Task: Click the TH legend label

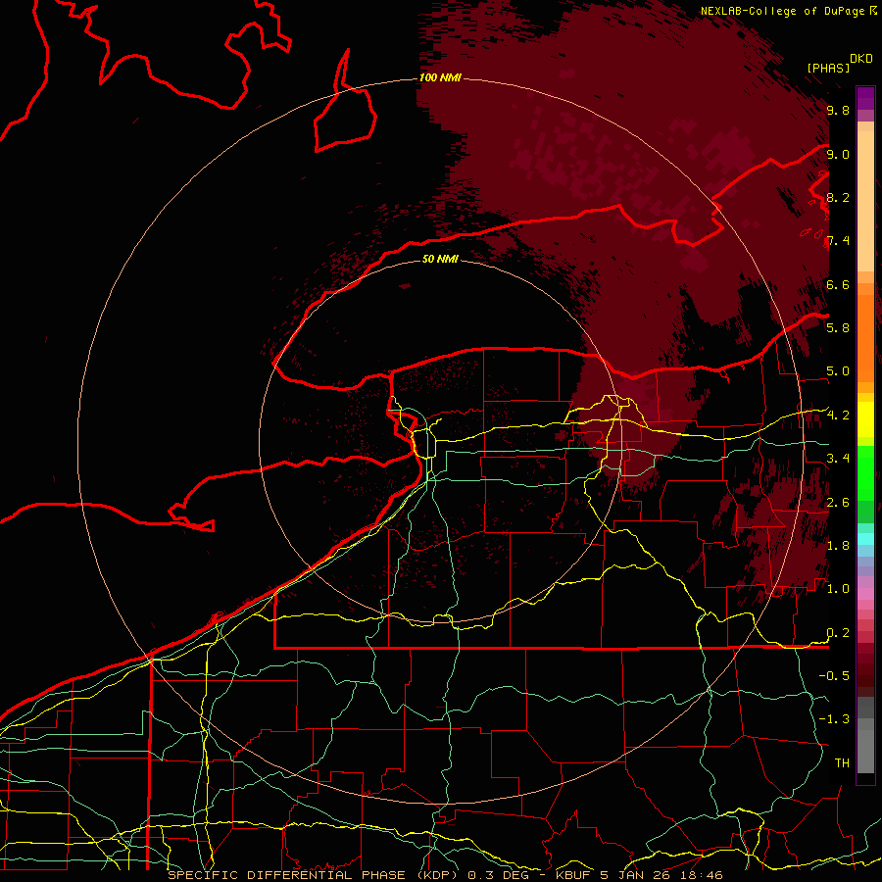Action: click(842, 762)
